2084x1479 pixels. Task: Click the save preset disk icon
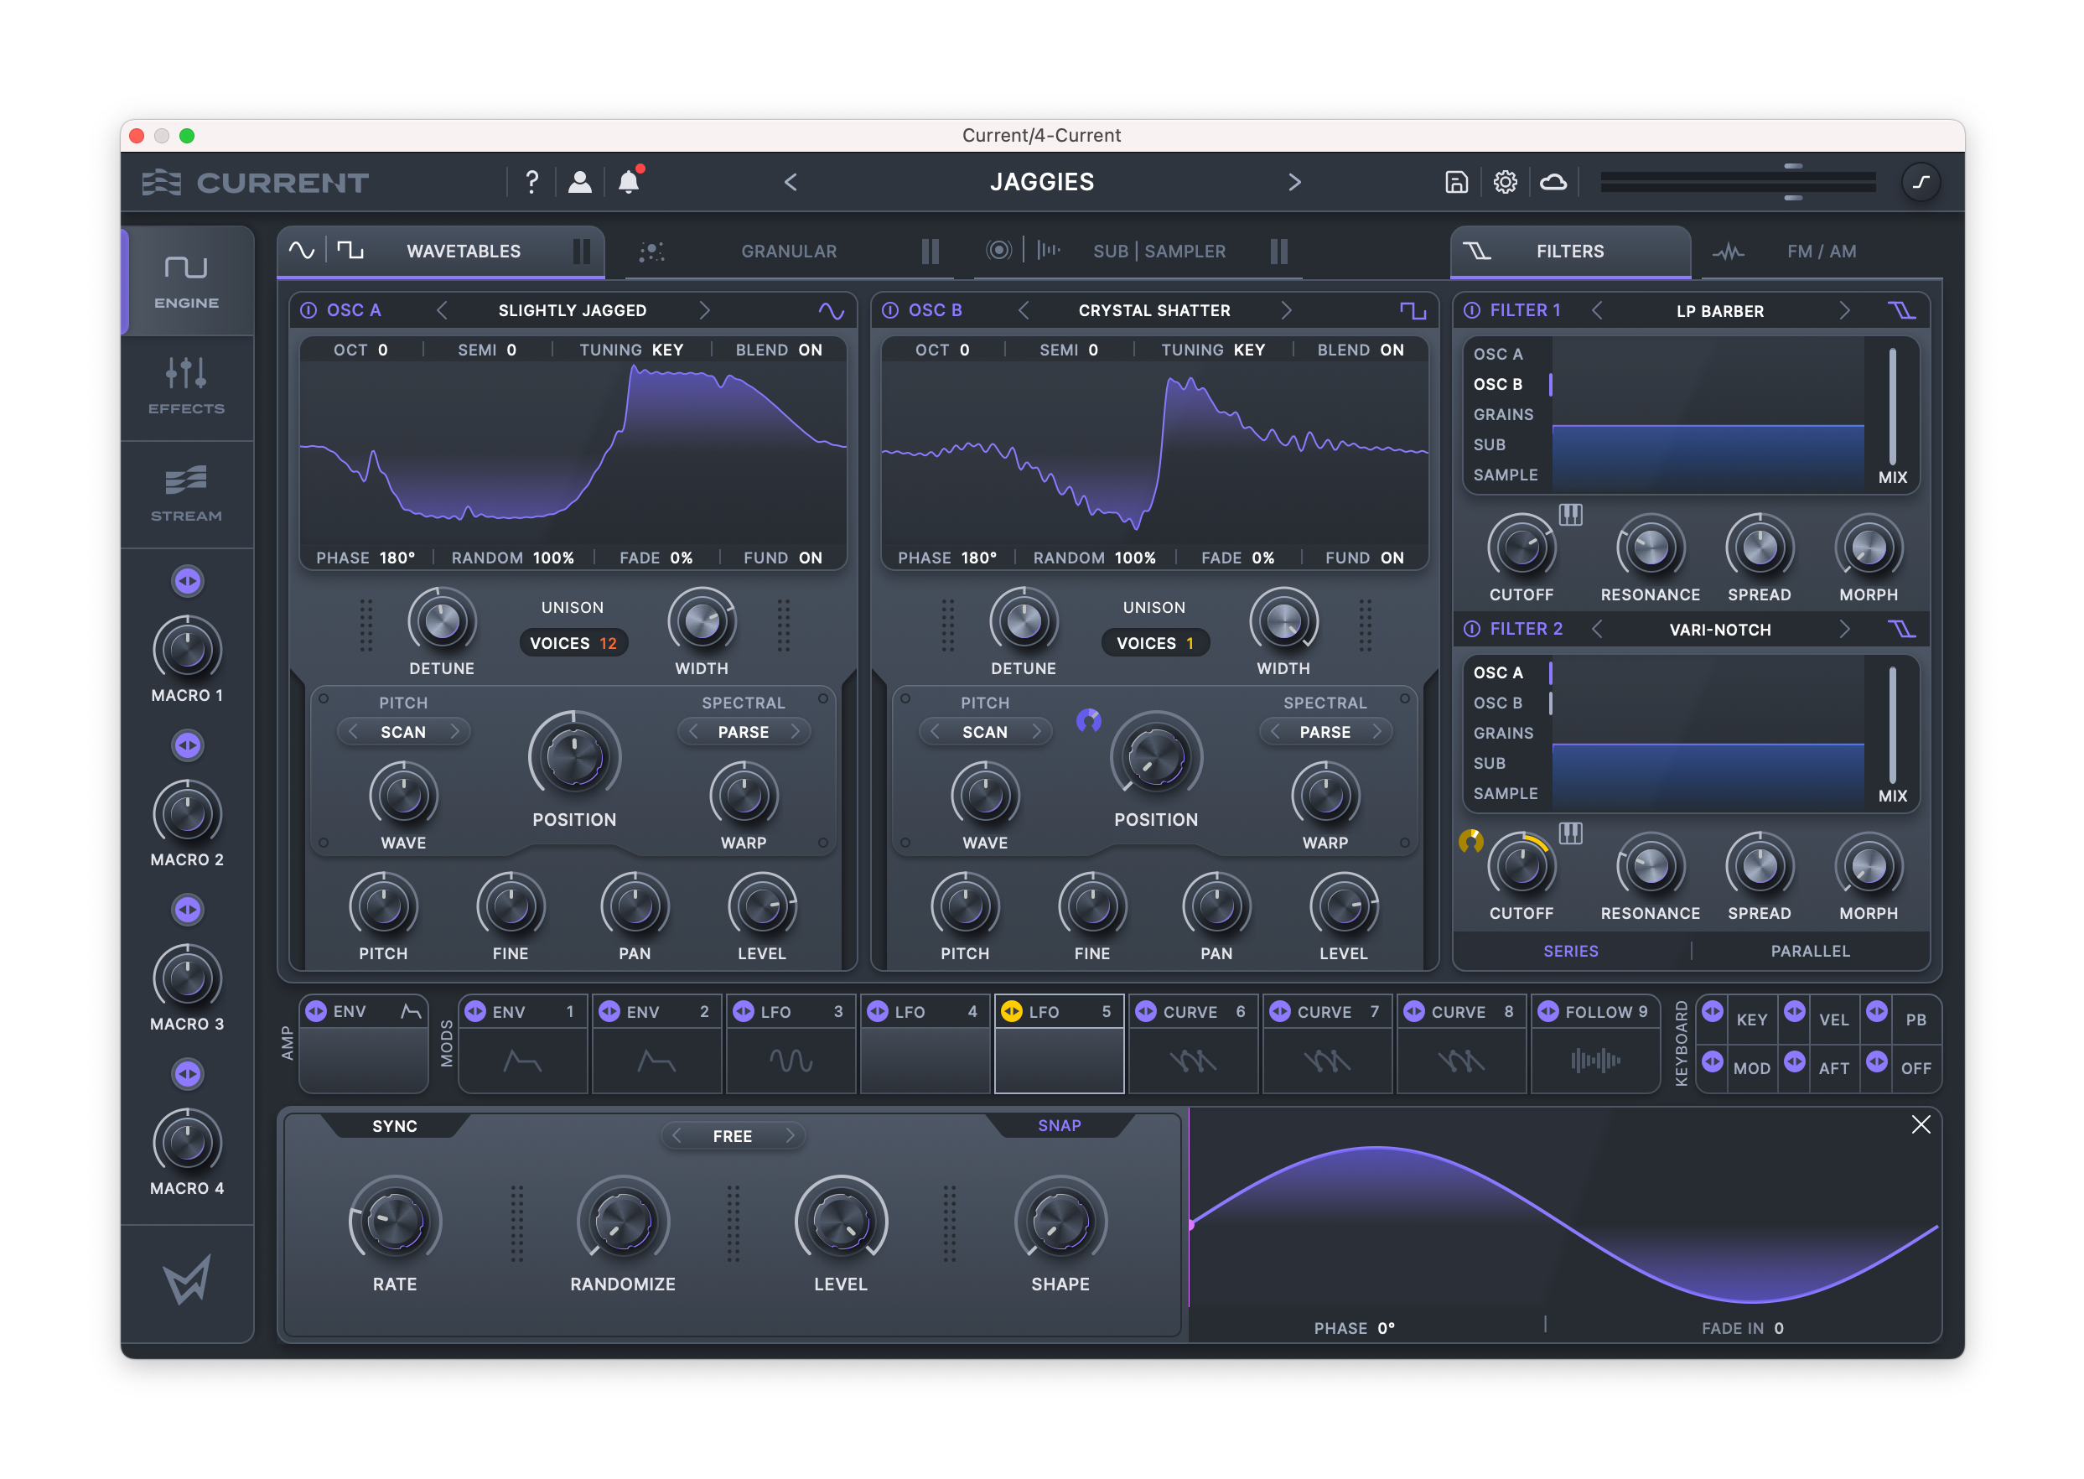click(1456, 182)
